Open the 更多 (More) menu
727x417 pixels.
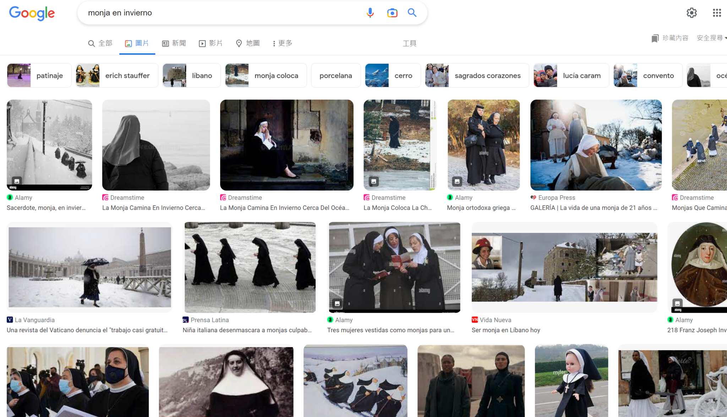tap(283, 43)
